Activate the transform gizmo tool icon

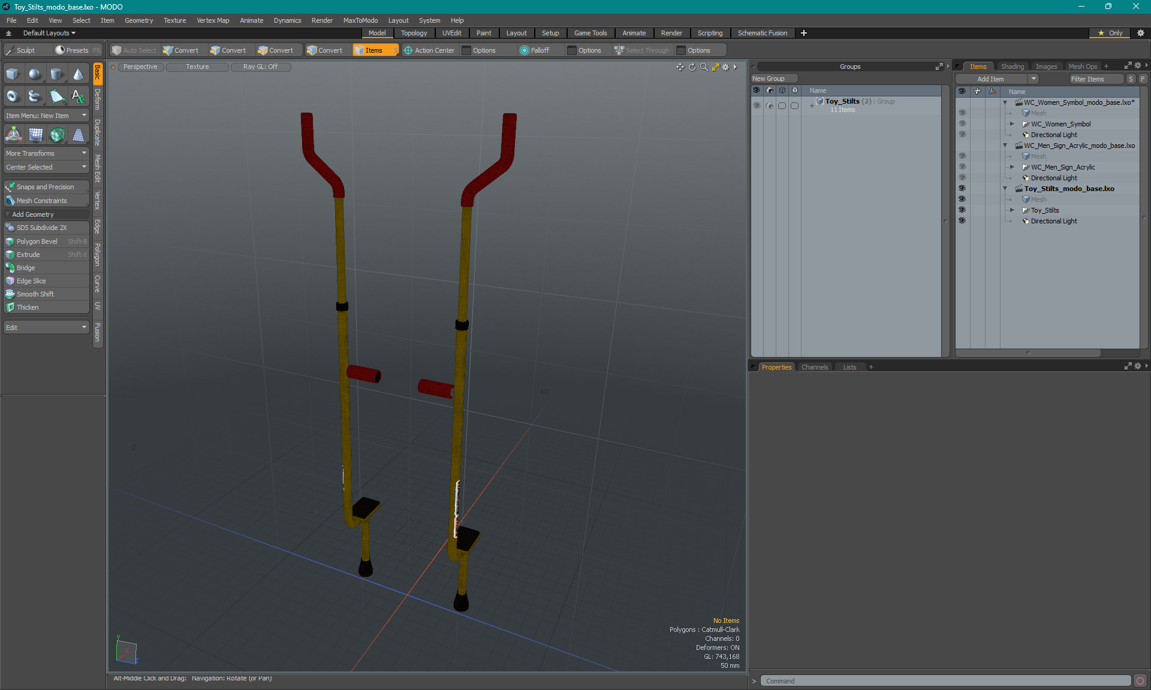click(13, 135)
